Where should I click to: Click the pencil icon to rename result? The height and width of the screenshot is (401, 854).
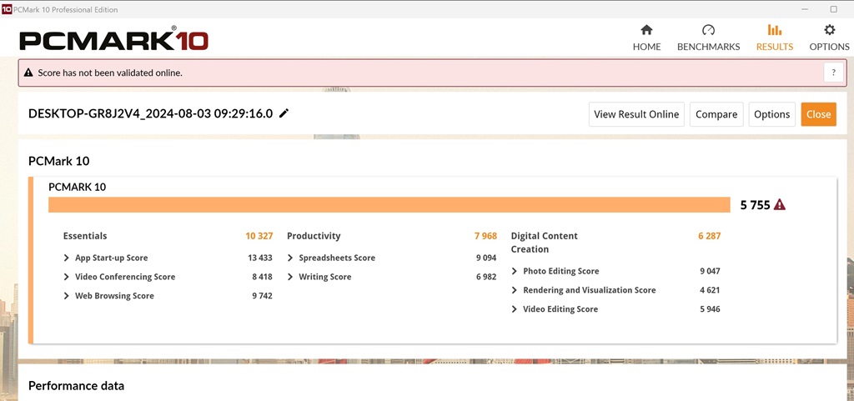point(284,113)
